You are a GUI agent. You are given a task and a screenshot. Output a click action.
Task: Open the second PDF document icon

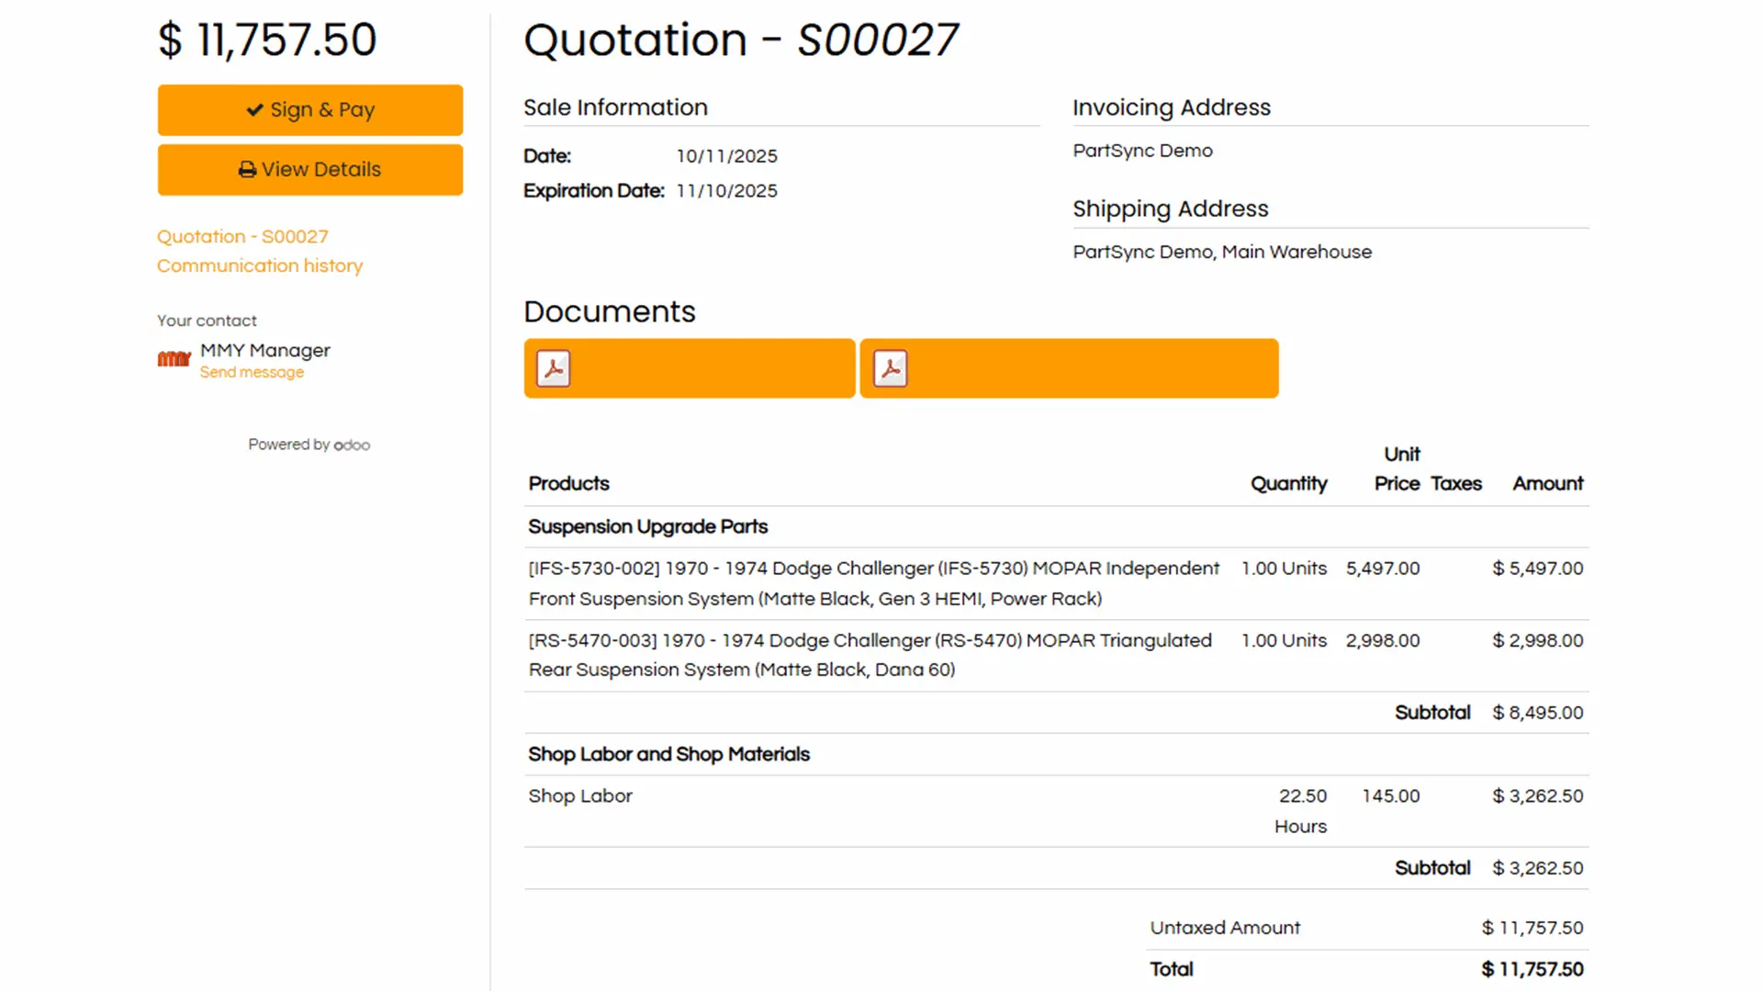pos(890,368)
